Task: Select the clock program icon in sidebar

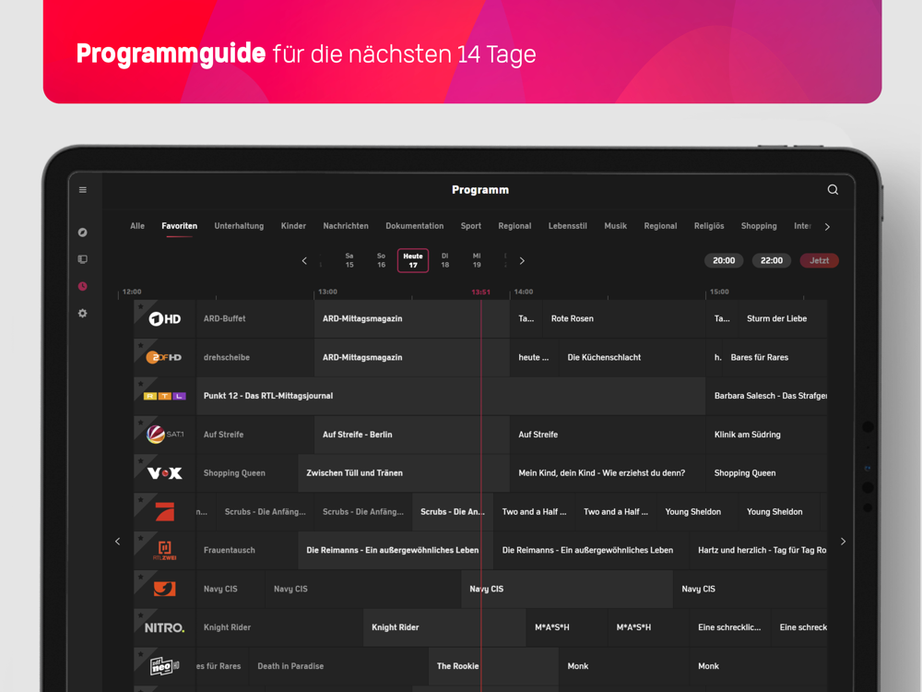Action: (x=83, y=287)
